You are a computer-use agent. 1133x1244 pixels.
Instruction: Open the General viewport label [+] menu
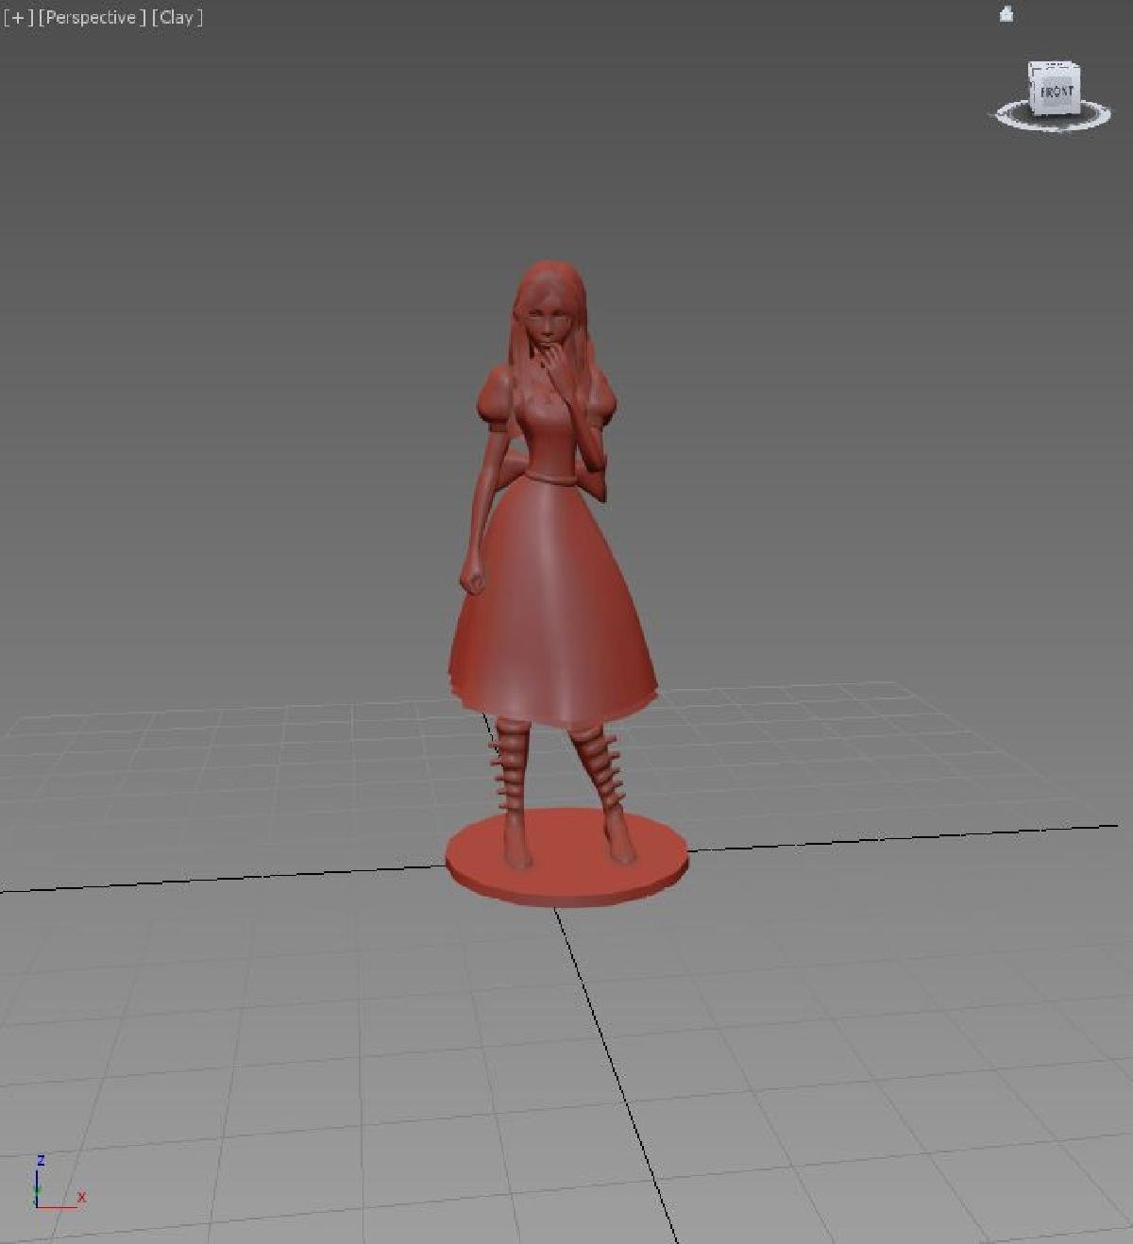coord(21,16)
